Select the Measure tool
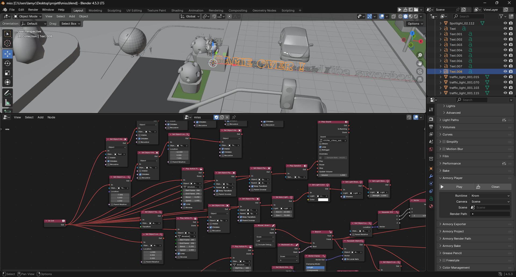Screen dimensions: 516x277 (x=8, y=103)
